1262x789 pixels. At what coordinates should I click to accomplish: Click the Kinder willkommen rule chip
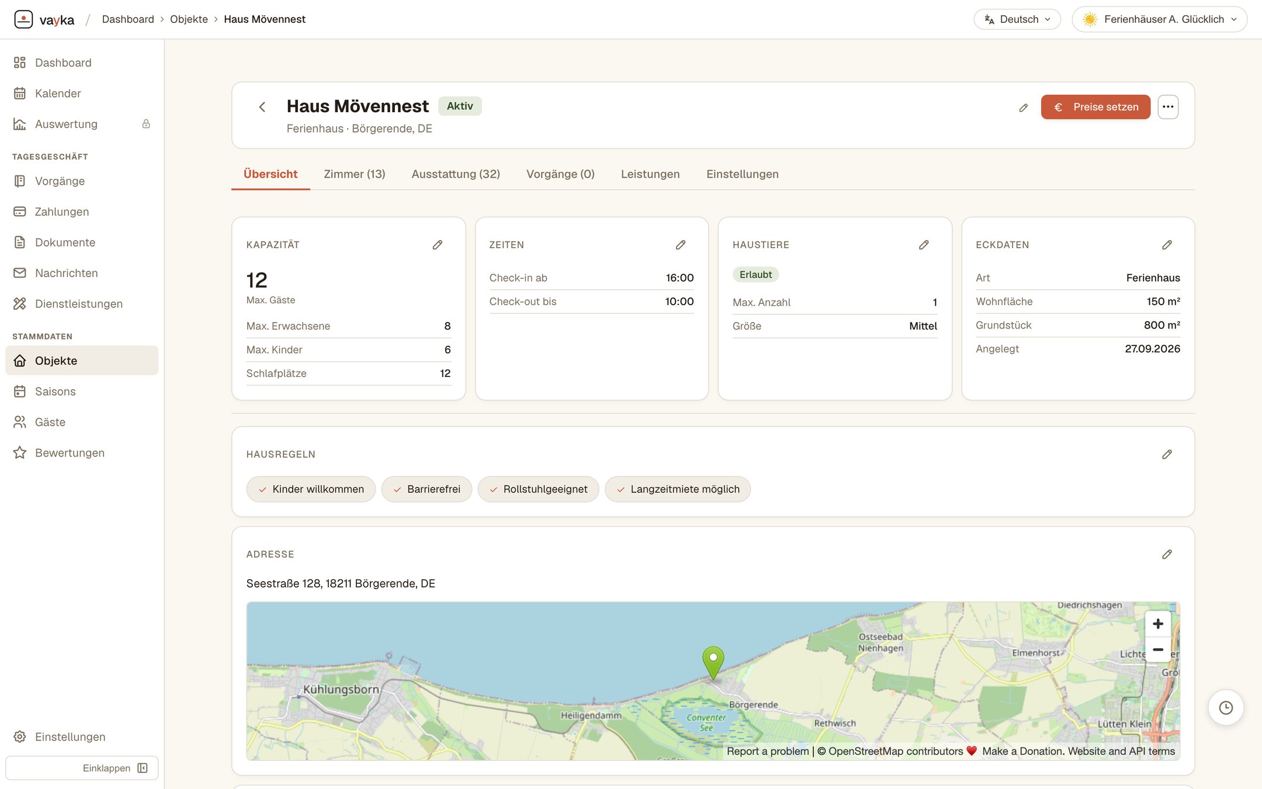tap(311, 489)
